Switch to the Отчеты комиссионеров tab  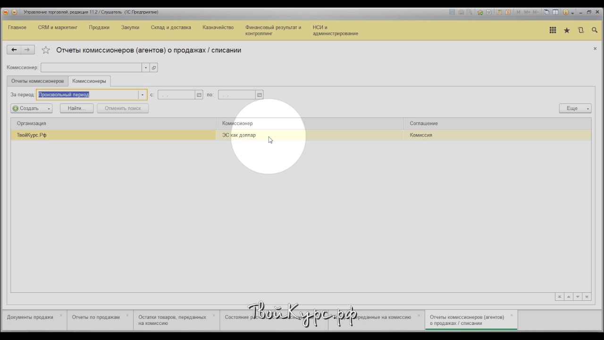[x=38, y=81]
